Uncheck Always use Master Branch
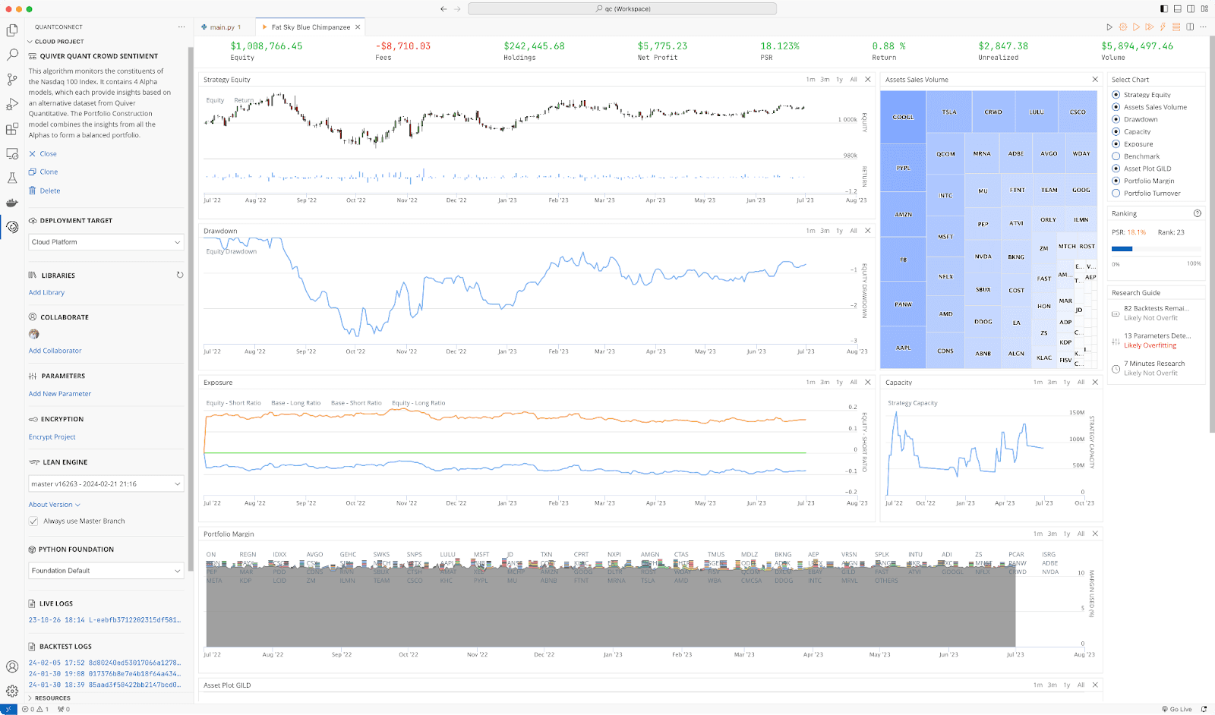 pos(33,521)
